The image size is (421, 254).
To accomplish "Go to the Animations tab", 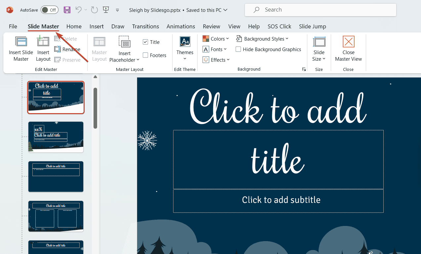I will click(x=181, y=26).
